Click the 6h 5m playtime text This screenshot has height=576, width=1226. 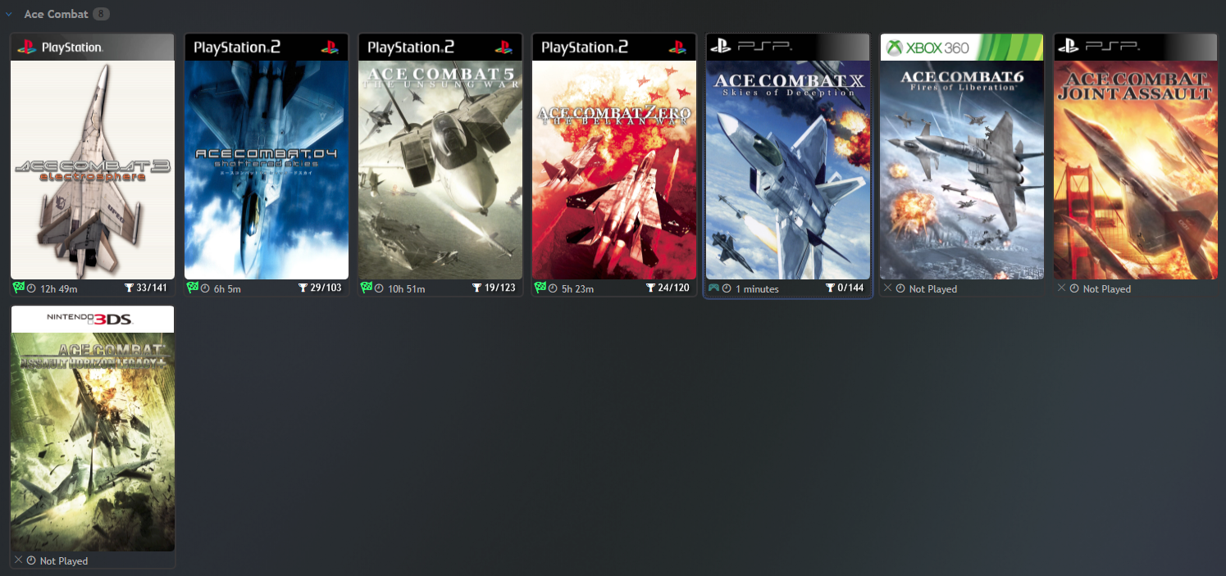(x=228, y=288)
